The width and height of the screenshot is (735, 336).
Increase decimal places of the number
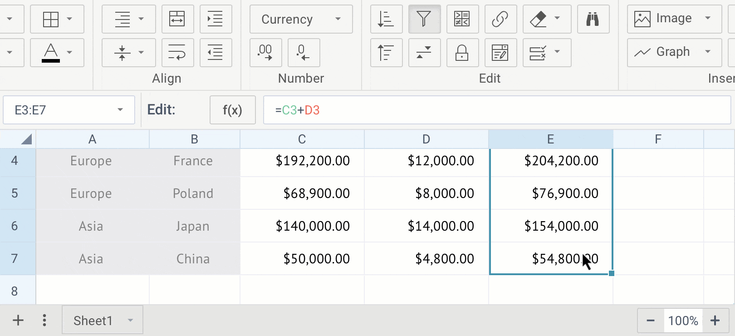[265, 53]
